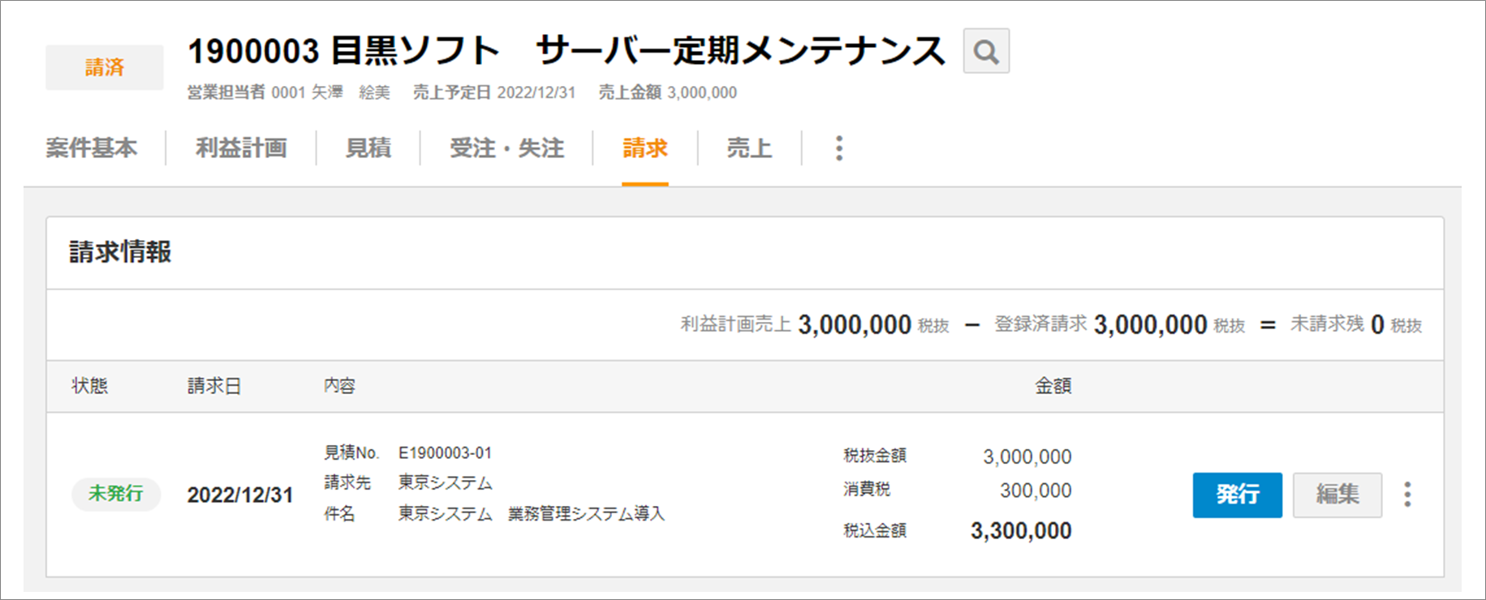Image resolution: width=1486 pixels, height=600 pixels.
Task: Click the estimate number E1900003-01
Action: pyautogui.click(x=445, y=452)
